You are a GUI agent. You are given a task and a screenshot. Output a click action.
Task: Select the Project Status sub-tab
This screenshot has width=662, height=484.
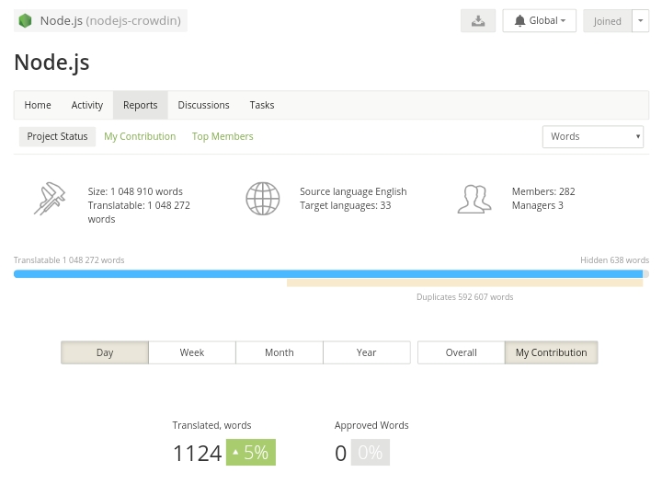click(x=57, y=136)
